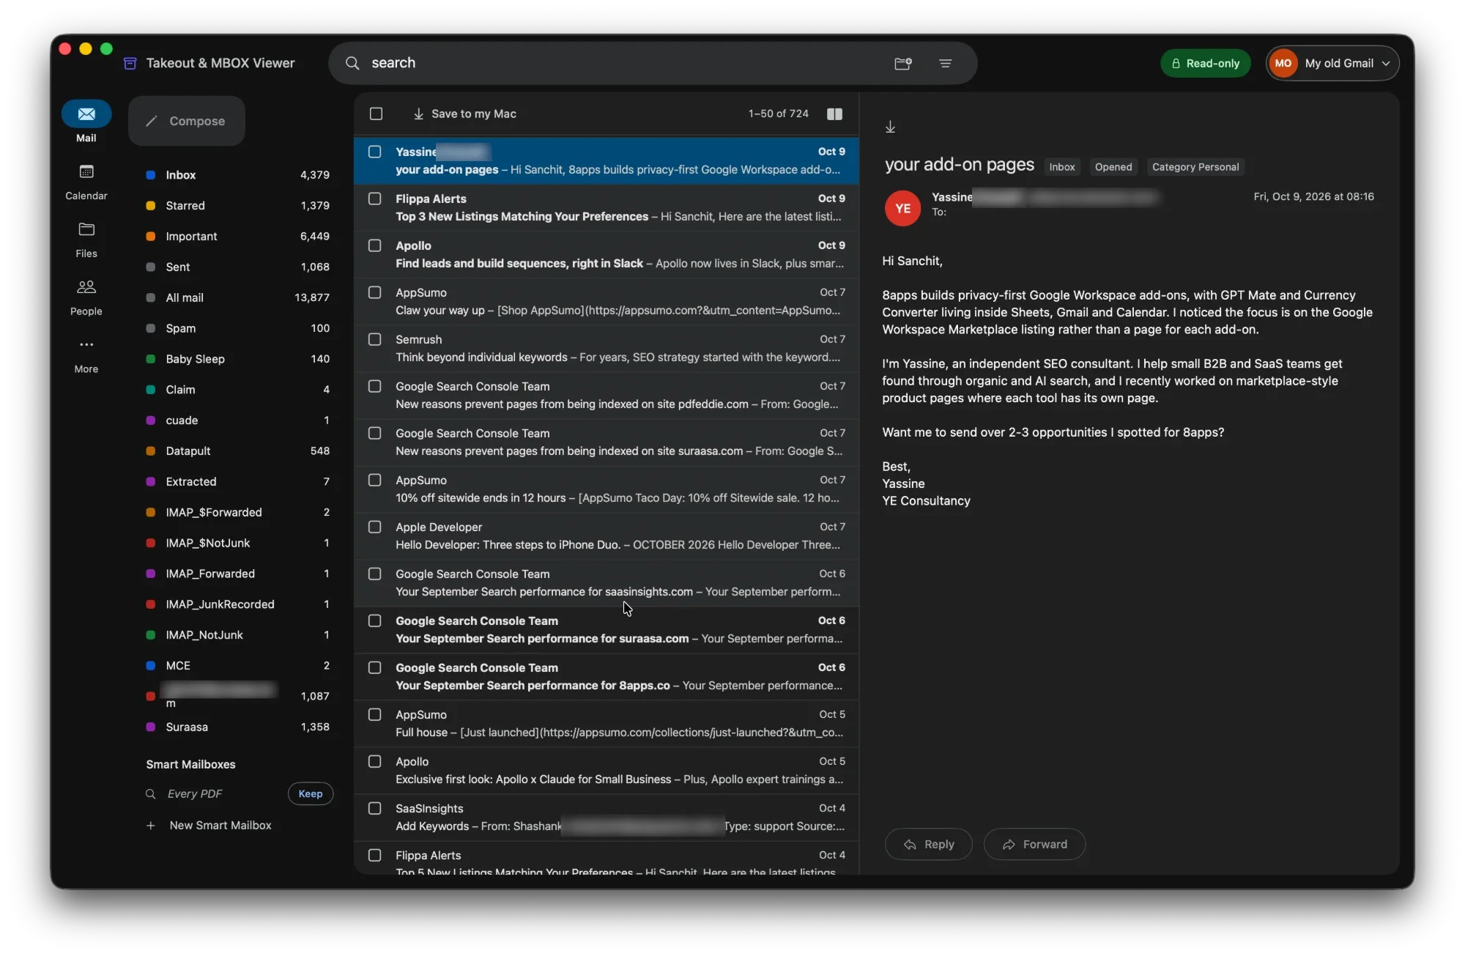This screenshot has height=956, width=1465.
Task: Click the Compose button
Action: [187, 122]
